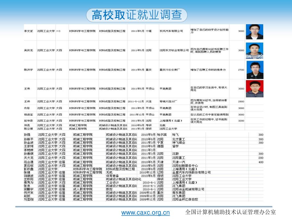
Task: Click the city cell 哈尔滨
Action: [162, 135]
